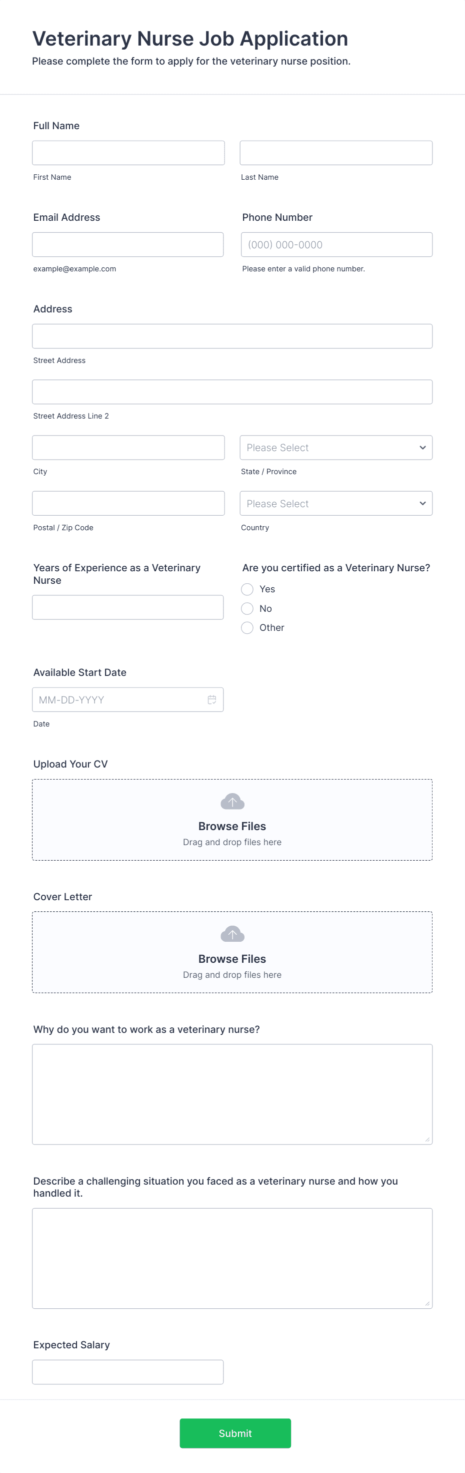Open the calendar icon in date field
The height and width of the screenshot is (1473, 465).
click(211, 699)
